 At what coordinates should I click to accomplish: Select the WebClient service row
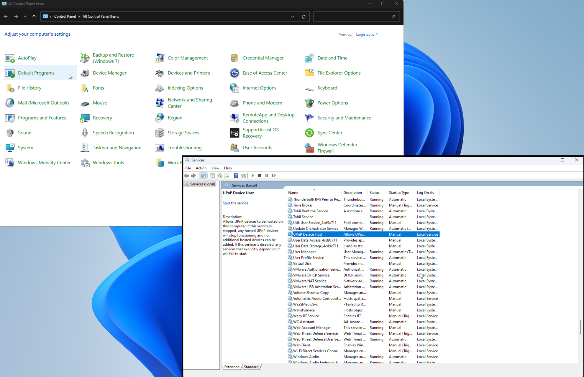pyautogui.click(x=363, y=345)
